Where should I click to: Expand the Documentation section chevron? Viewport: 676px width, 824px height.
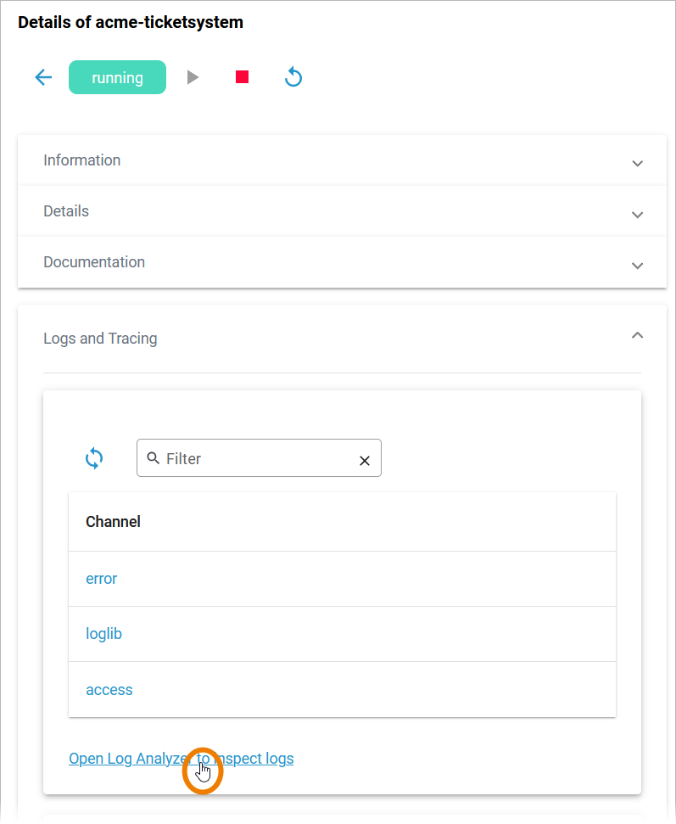pos(638,265)
